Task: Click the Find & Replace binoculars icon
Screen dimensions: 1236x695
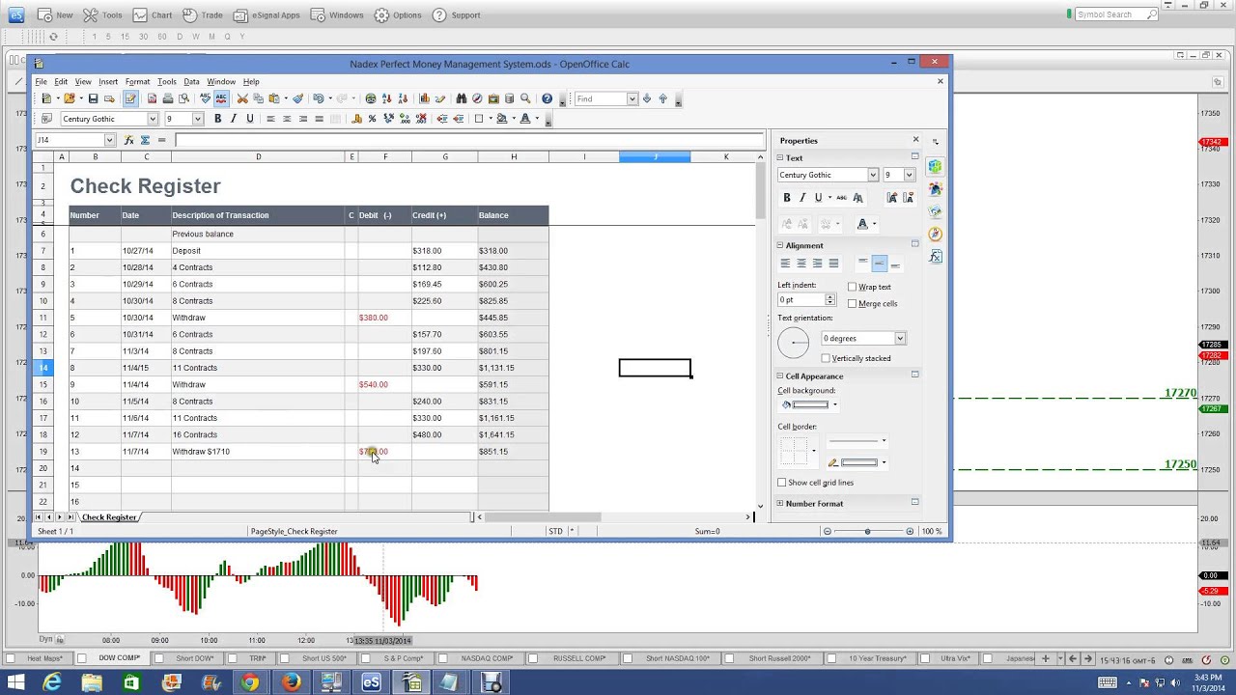Action: tap(461, 98)
